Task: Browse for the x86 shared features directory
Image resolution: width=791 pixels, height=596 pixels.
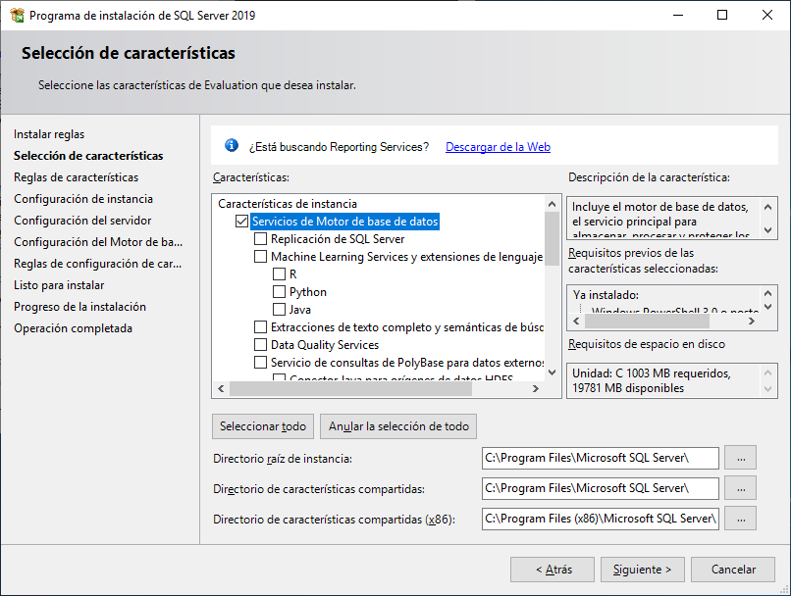Action: tap(740, 519)
